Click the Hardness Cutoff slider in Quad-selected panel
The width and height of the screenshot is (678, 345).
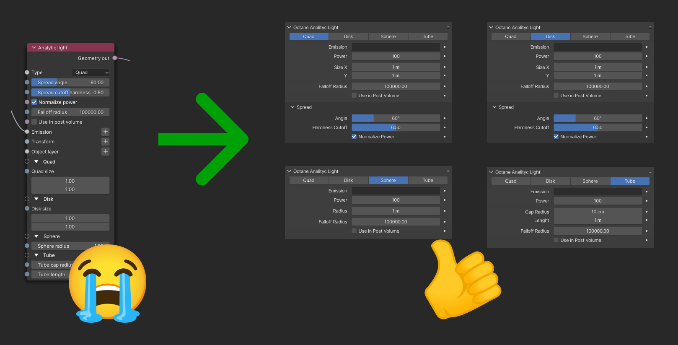[x=396, y=127]
